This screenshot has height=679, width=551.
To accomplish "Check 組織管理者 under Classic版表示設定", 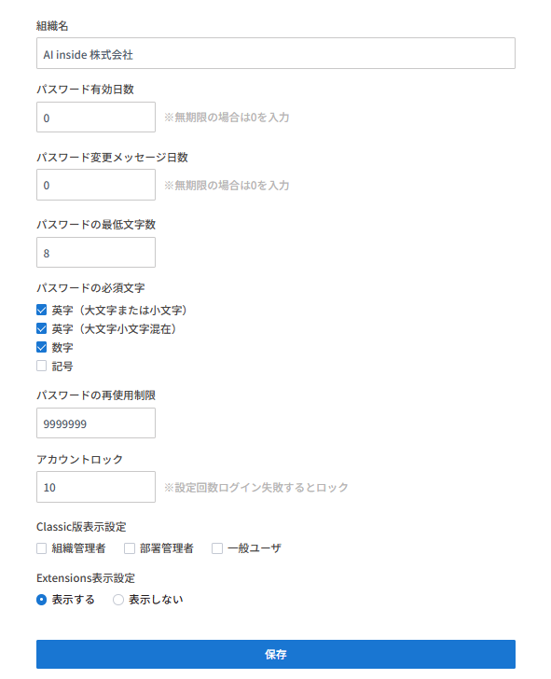I will pyautogui.click(x=42, y=548).
